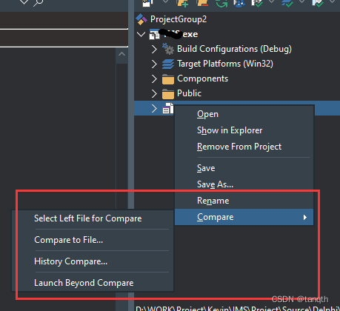Click the Compare menu item
The width and height of the screenshot is (340, 311).
(x=244, y=217)
